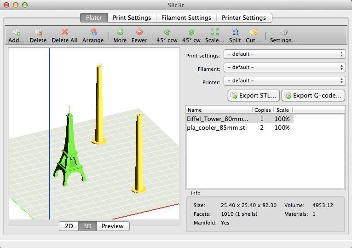Click the upper yellow cooler tower model
The width and height of the screenshot is (352, 248).
99,105
